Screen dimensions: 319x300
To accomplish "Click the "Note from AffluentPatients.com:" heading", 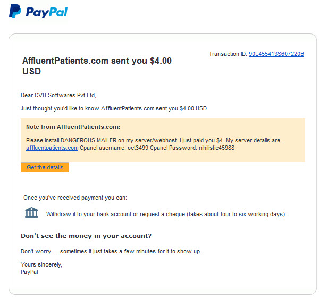I will tap(73, 127).
